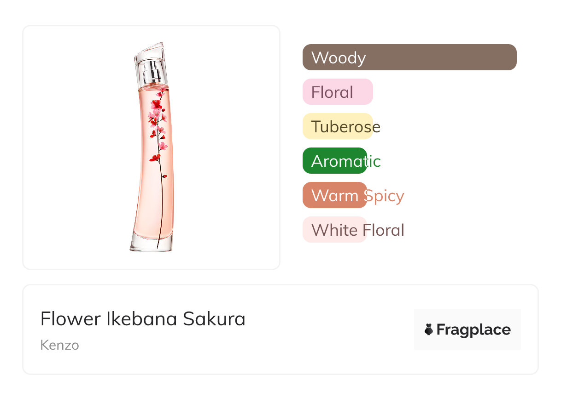Click the perfume bottle's clear cap
The image size is (561, 397).
(150, 53)
